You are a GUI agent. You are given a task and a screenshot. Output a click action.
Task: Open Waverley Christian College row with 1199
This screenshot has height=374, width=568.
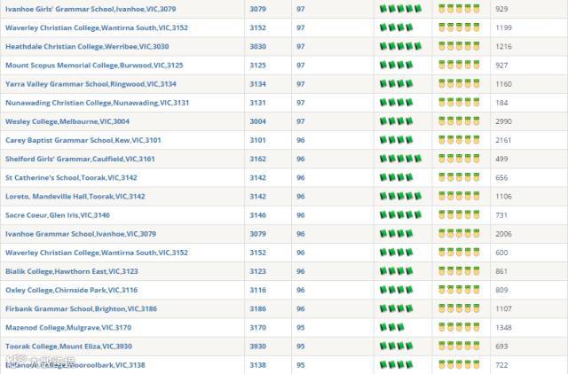click(x=97, y=27)
